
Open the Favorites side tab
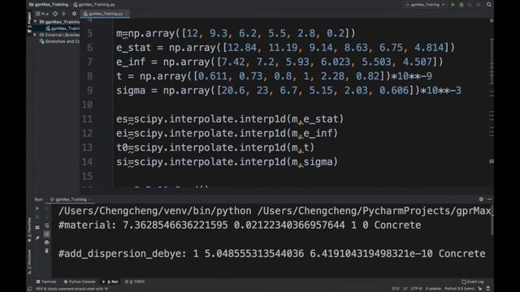(29, 230)
